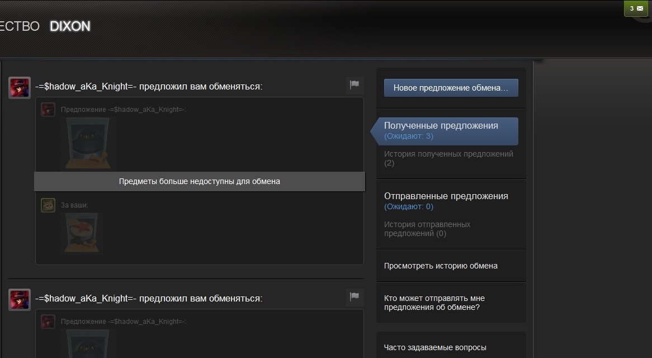
Task: Open 'Кто может отправлять мне предложения об обмене?'
Action: pyautogui.click(x=434, y=303)
